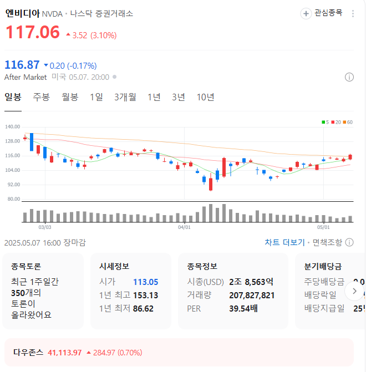
Task: Open the 종목토론 card
Action: pos(43,291)
